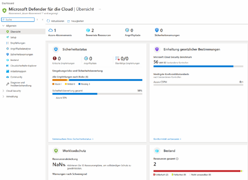Open Konformität verbessern link
The width and height of the screenshot is (248, 180).
(x=167, y=139)
